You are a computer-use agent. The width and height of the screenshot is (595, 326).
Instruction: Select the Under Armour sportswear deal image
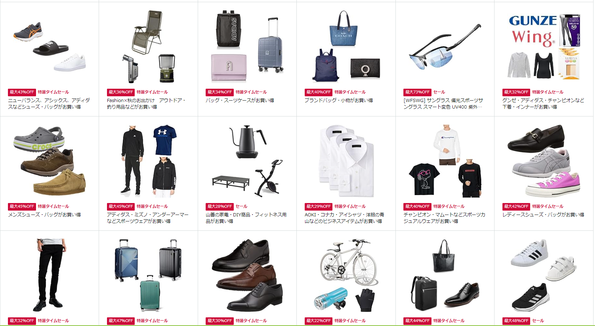[148, 161]
